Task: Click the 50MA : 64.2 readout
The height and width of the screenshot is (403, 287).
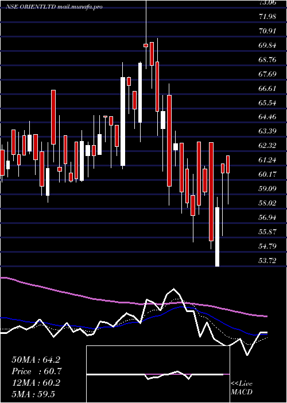Action: [x=36, y=360]
